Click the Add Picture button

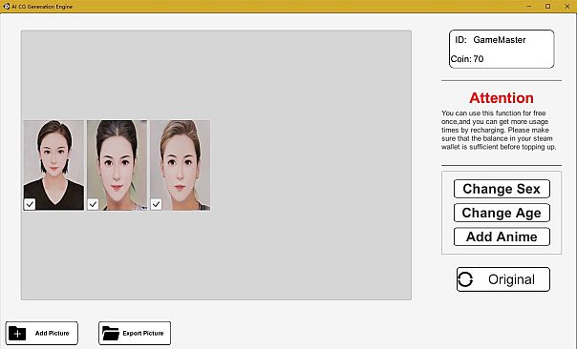[x=42, y=333]
